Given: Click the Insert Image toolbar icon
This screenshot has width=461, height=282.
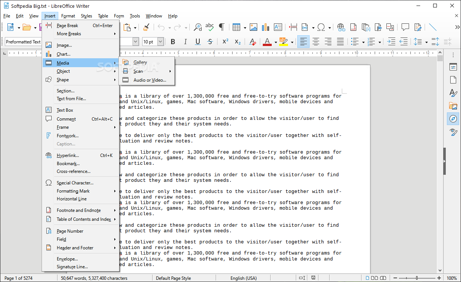Looking at the screenshot, I should click(254, 27).
